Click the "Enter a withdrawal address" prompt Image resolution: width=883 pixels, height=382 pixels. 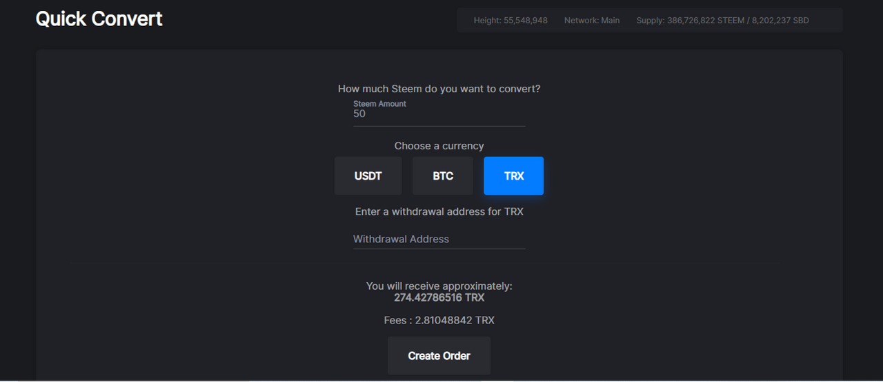click(x=439, y=211)
